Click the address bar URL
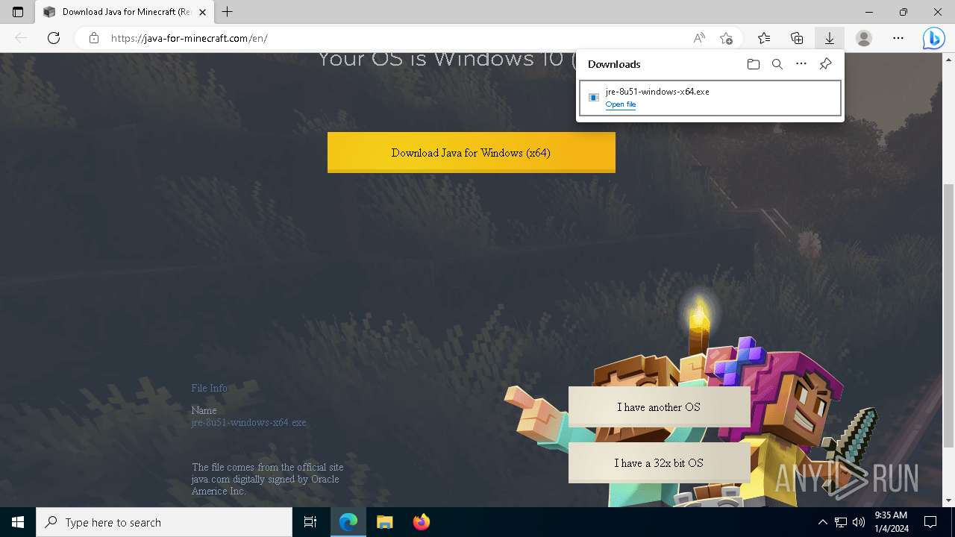This screenshot has height=537, width=955. (x=189, y=38)
